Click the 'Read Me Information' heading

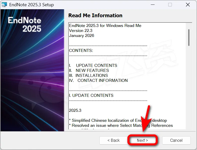(x=95, y=15)
